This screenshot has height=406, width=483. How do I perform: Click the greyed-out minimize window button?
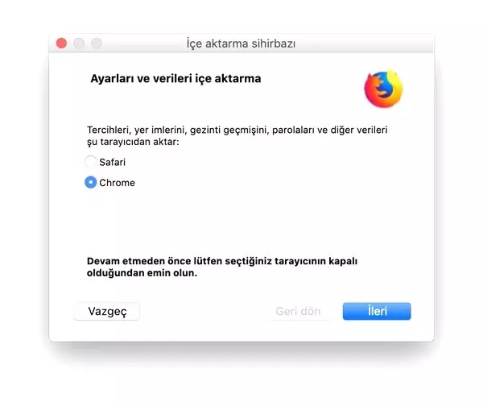pos(79,43)
